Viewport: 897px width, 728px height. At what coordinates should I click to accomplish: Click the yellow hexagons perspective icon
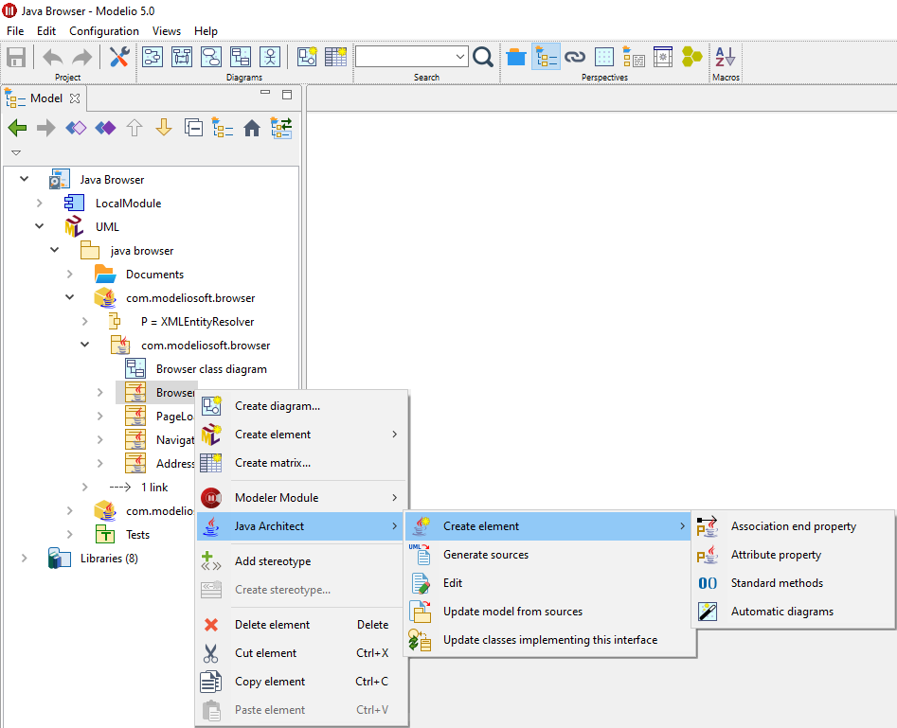coord(692,57)
